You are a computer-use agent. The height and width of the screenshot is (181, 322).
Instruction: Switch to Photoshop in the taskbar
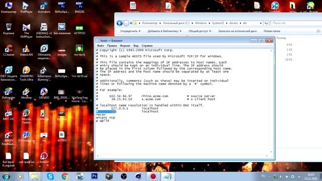point(94,176)
